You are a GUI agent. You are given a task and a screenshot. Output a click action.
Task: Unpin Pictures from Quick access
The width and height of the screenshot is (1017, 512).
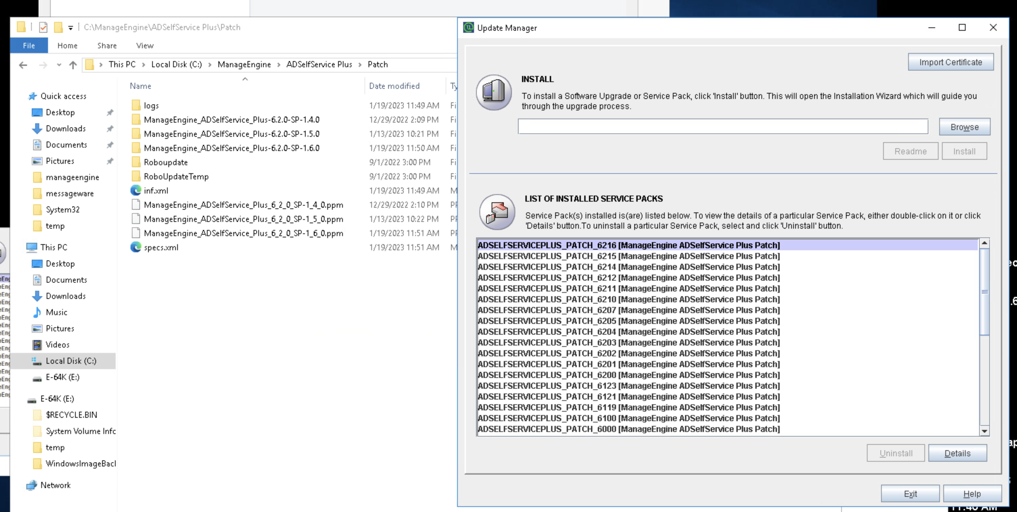point(110,161)
